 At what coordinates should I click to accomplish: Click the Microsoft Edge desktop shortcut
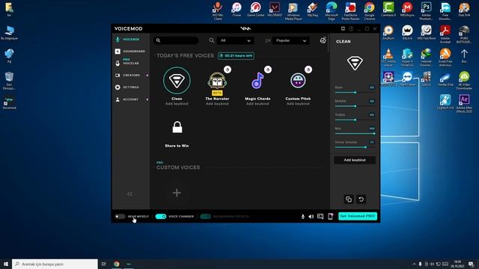332,11
